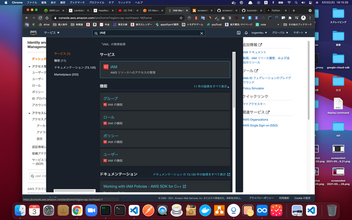Open the AWS Organizations link
Image resolution: width=352 pixels, height=220 pixels.
coord(256,119)
